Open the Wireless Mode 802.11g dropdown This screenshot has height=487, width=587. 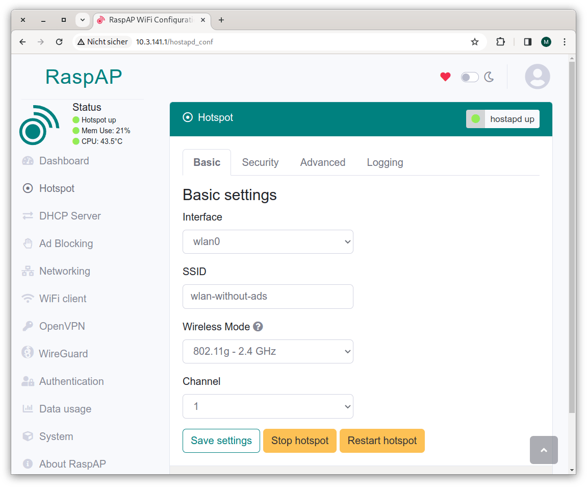point(268,351)
